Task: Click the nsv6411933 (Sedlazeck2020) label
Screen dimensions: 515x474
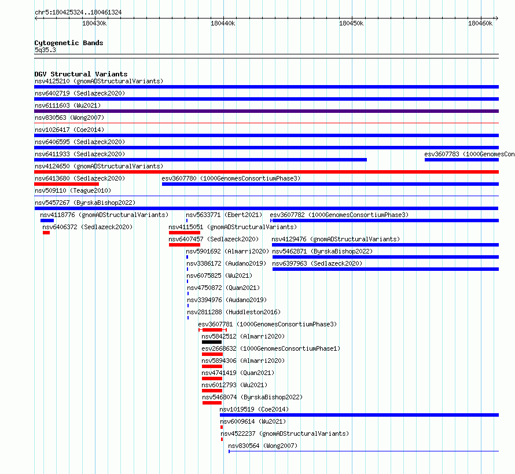Action: point(80,154)
